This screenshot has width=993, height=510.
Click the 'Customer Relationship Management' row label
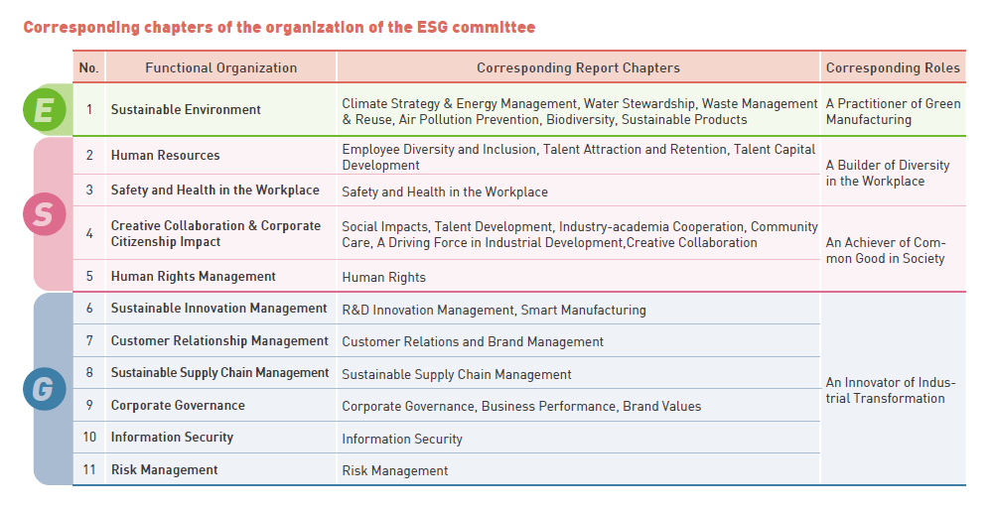point(219,341)
